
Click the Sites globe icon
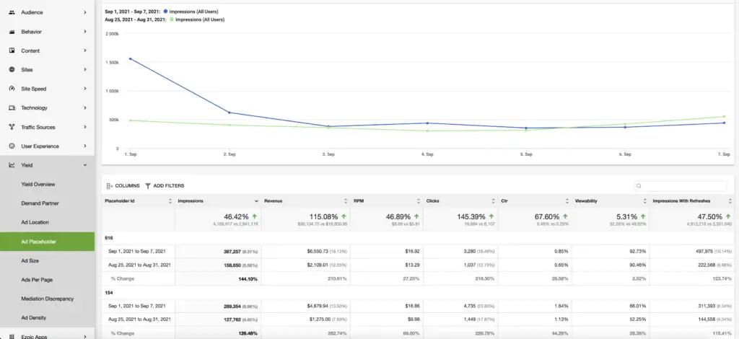coord(12,70)
